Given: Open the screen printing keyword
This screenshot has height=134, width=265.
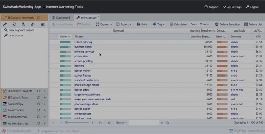Looking at the screenshot, I should (83, 61).
